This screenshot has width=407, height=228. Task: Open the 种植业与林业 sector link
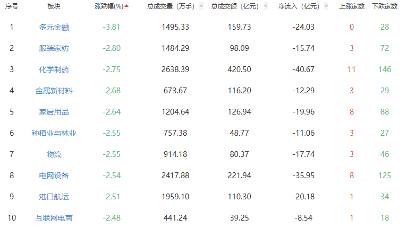point(54,133)
